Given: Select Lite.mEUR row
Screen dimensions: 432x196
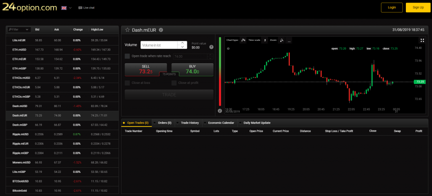Looking at the screenshot, I should tap(62, 40).
